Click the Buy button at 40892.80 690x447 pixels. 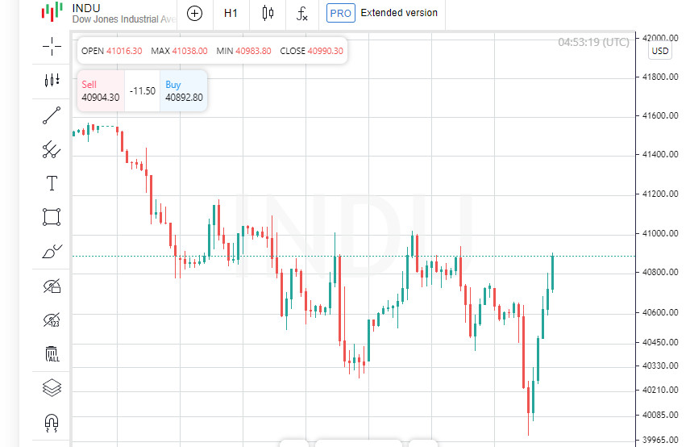click(x=184, y=90)
